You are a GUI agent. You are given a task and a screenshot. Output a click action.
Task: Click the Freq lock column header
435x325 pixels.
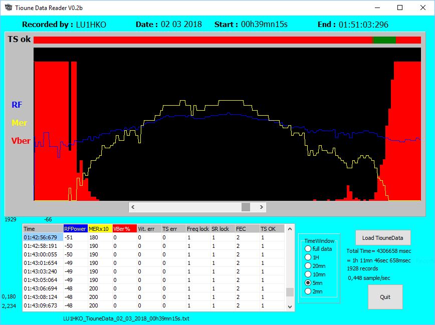tap(198, 229)
